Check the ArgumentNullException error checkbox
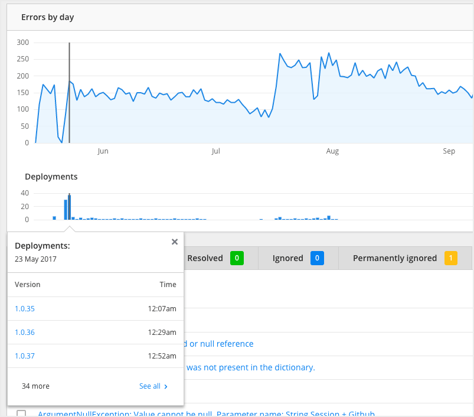 (x=22, y=413)
